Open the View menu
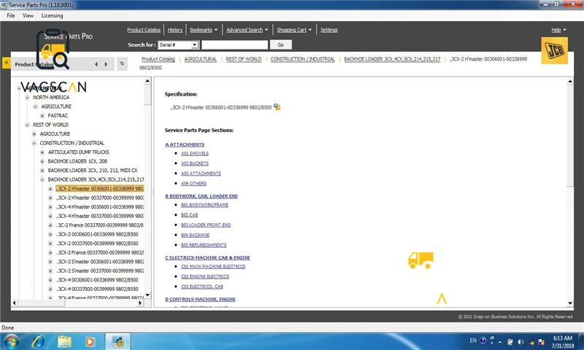 pyautogui.click(x=28, y=15)
